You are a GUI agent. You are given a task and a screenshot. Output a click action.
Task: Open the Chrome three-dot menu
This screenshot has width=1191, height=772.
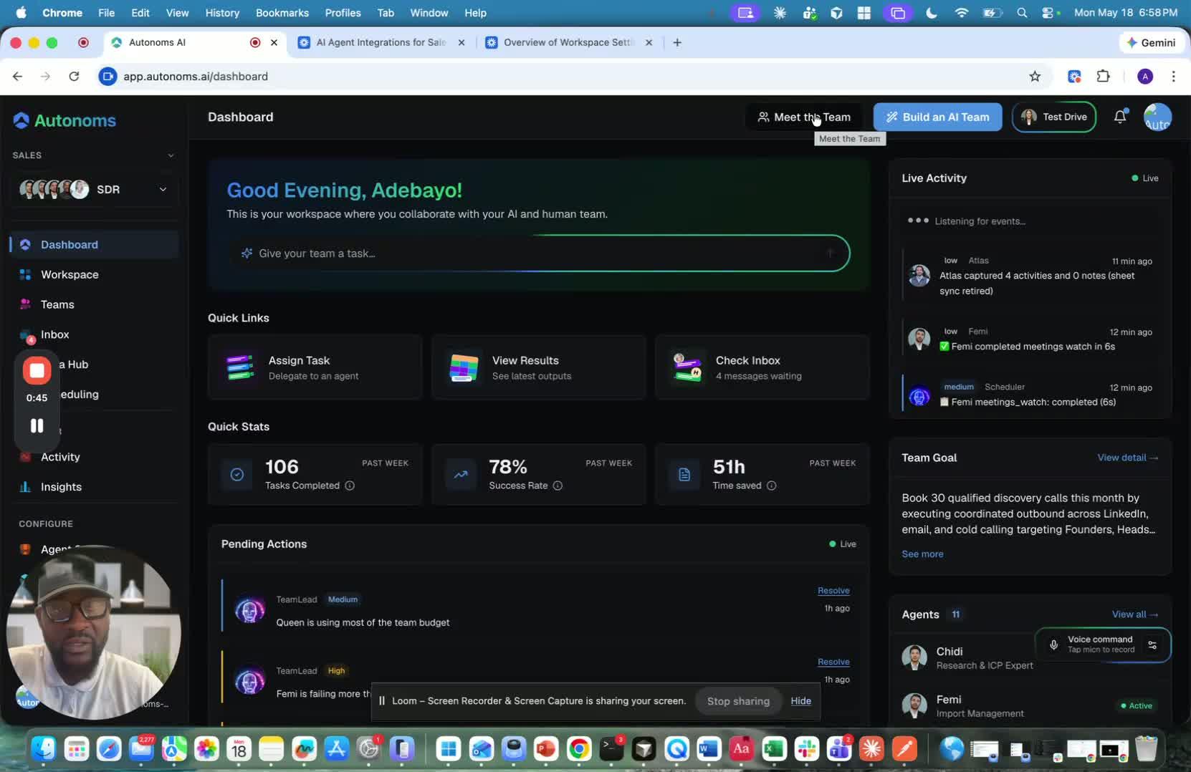point(1173,76)
